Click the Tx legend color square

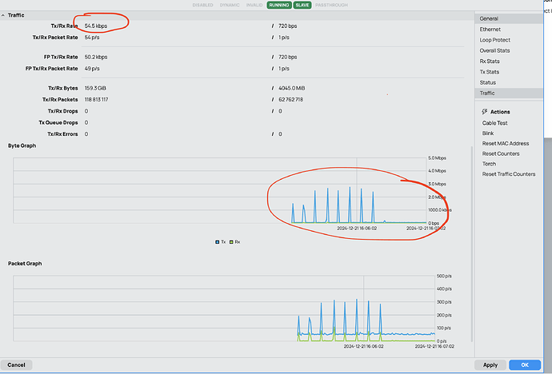tap(217, 241)
